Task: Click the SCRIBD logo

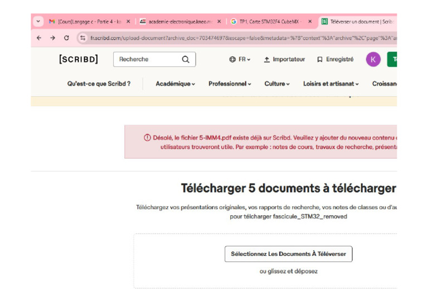Action: [x=79, y=59]
